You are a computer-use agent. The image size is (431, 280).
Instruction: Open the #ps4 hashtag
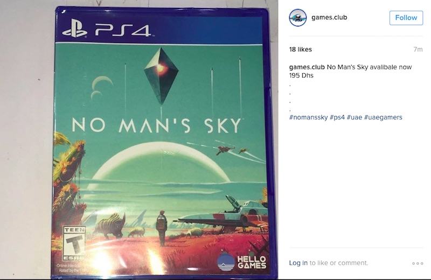tap(337, 117)
